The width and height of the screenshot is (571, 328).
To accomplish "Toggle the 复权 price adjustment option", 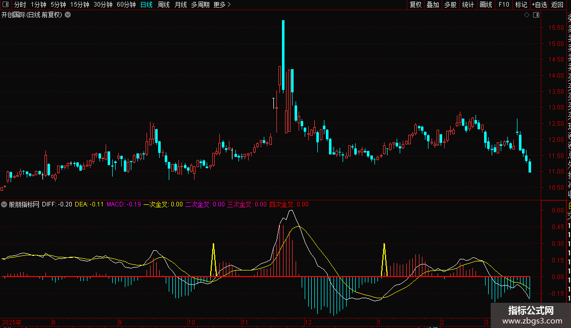I will pyautogui.click(x=415, y=5).
